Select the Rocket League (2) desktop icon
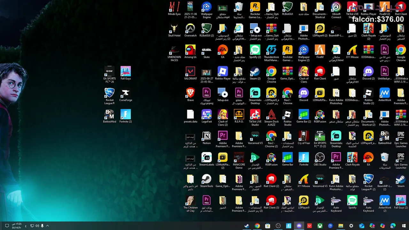 [x=368, y=182]
